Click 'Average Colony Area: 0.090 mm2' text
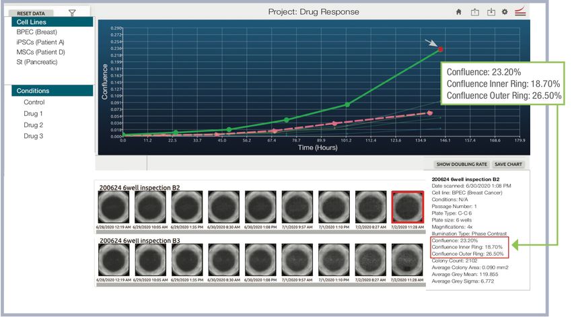 click(x=470, y=267)
